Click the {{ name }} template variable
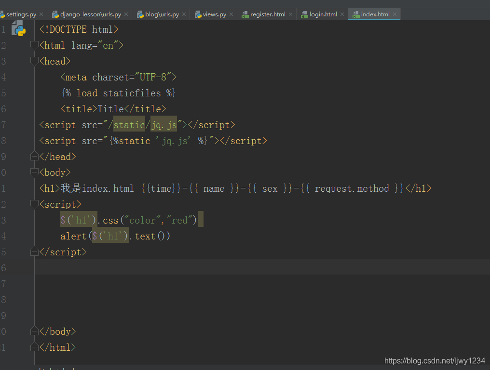Viewport: 490px width, 370px height. pyautogui.click(x=214, y=188)
